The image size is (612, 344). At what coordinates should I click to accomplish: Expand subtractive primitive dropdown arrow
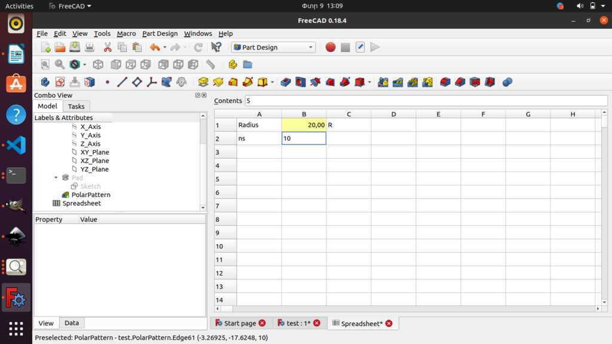pos(369,82)
